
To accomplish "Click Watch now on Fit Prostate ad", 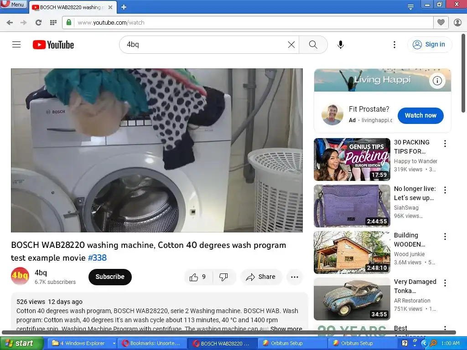I will (420, 115).
